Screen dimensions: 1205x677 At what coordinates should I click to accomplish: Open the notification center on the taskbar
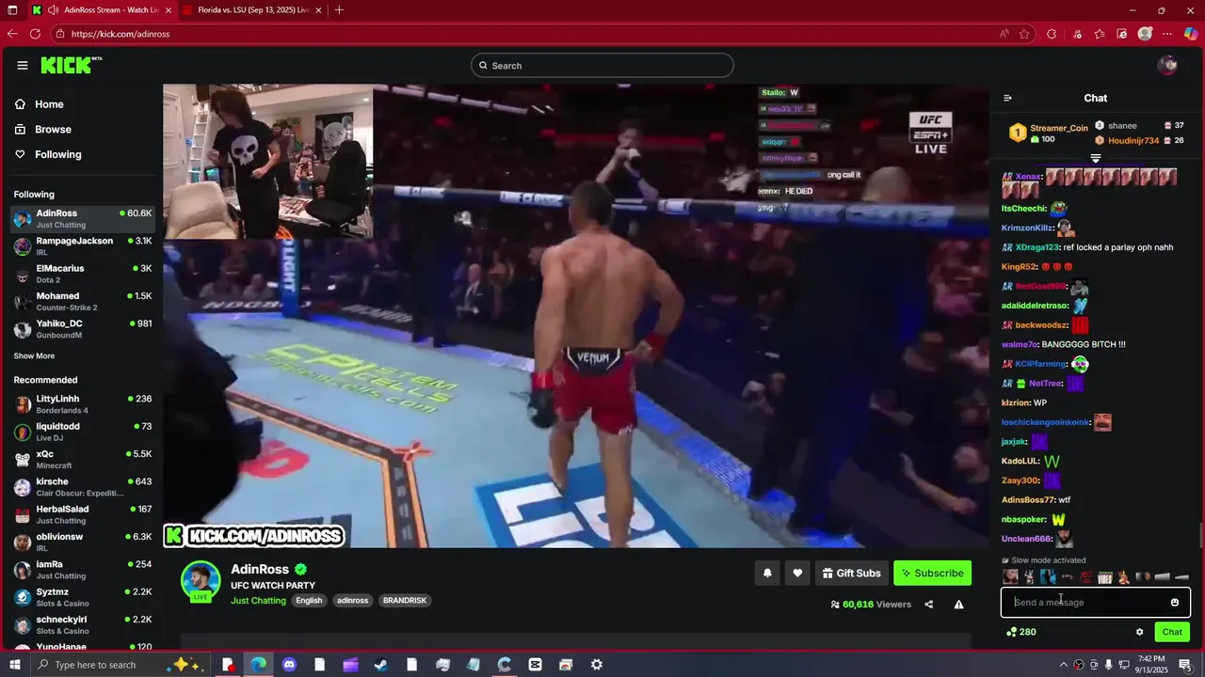pyautogui.click(x=1185, y=665)
